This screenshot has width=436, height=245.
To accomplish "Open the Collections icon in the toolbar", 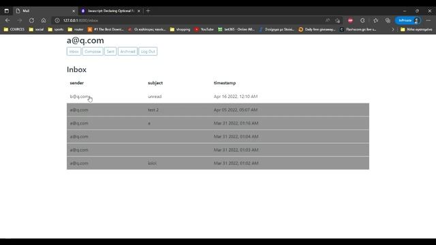I will 388,20.
